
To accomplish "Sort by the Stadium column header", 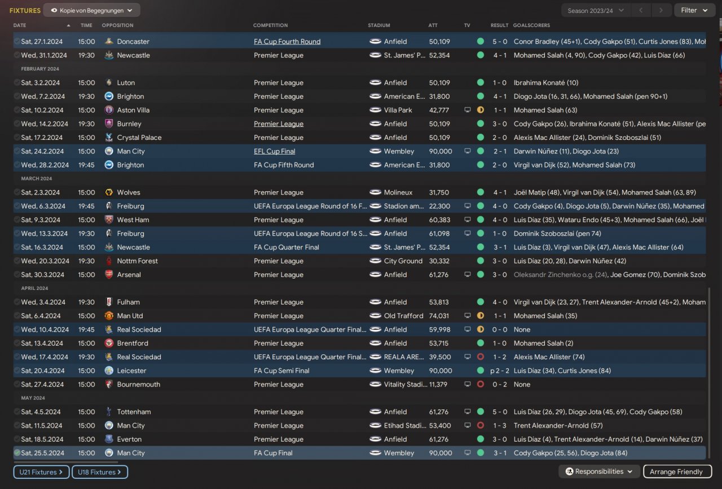I will (x=379, y=25).
